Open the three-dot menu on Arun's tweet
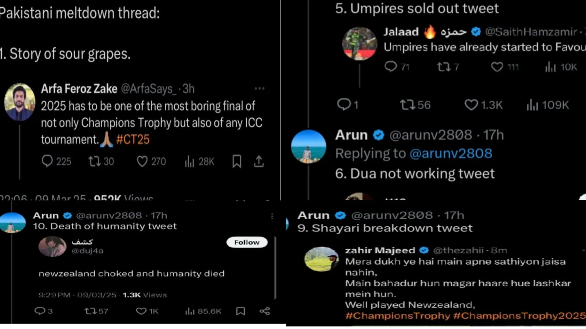586x329 pixels. point(272,216)
